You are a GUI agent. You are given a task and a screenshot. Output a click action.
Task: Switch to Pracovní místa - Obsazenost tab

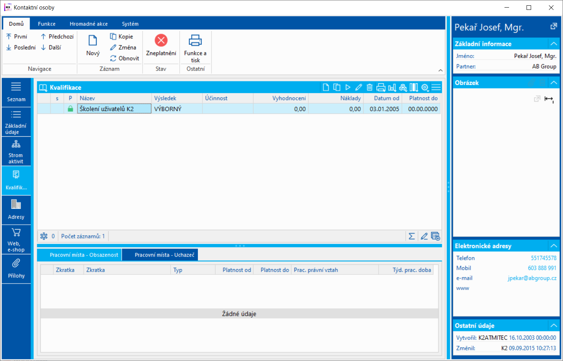pyautogui.click(x=79, y=255)
